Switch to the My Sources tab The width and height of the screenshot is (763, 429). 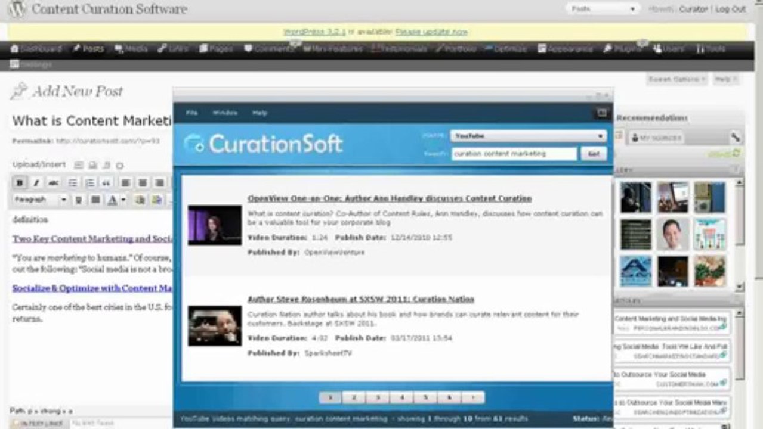click(656, 138)
